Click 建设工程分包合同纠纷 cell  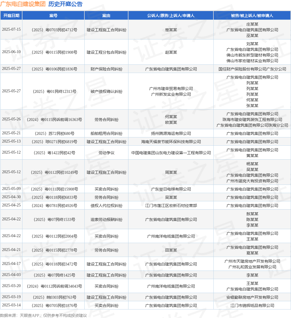point(107,52)
